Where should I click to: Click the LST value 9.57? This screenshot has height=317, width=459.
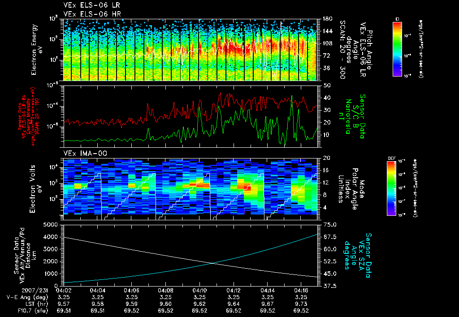(x=64, y=304)
